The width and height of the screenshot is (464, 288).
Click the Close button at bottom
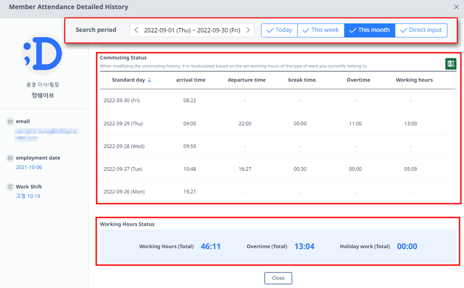pos(278,278)
